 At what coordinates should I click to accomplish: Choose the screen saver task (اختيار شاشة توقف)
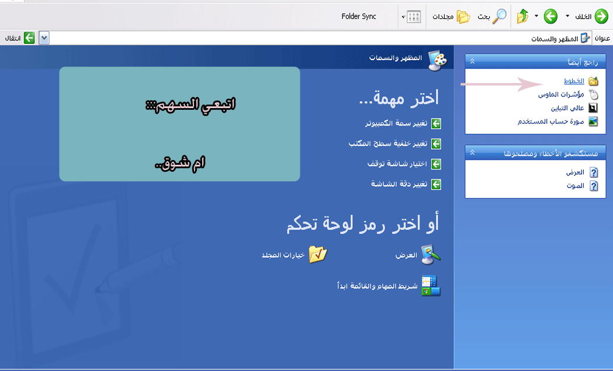[x=397, y=164]
